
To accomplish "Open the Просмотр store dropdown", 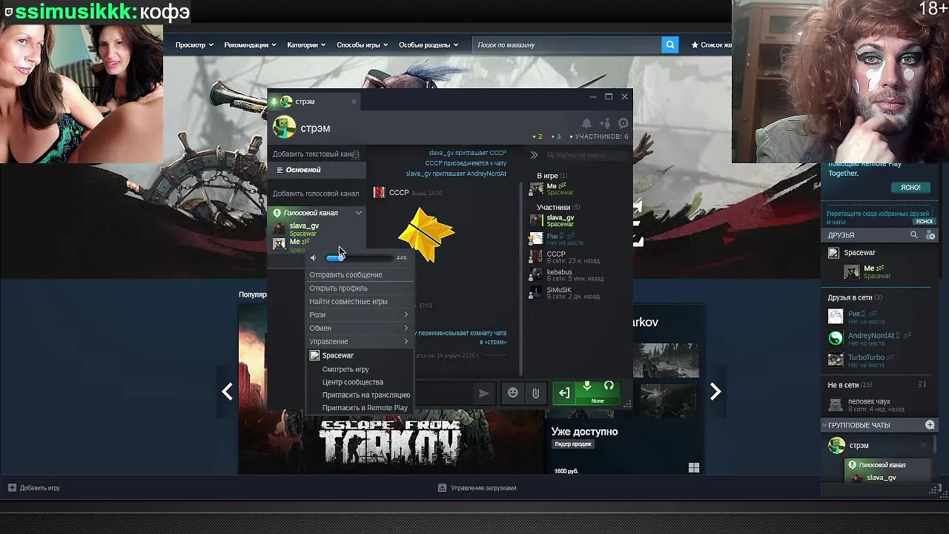I will coord(194,45).
